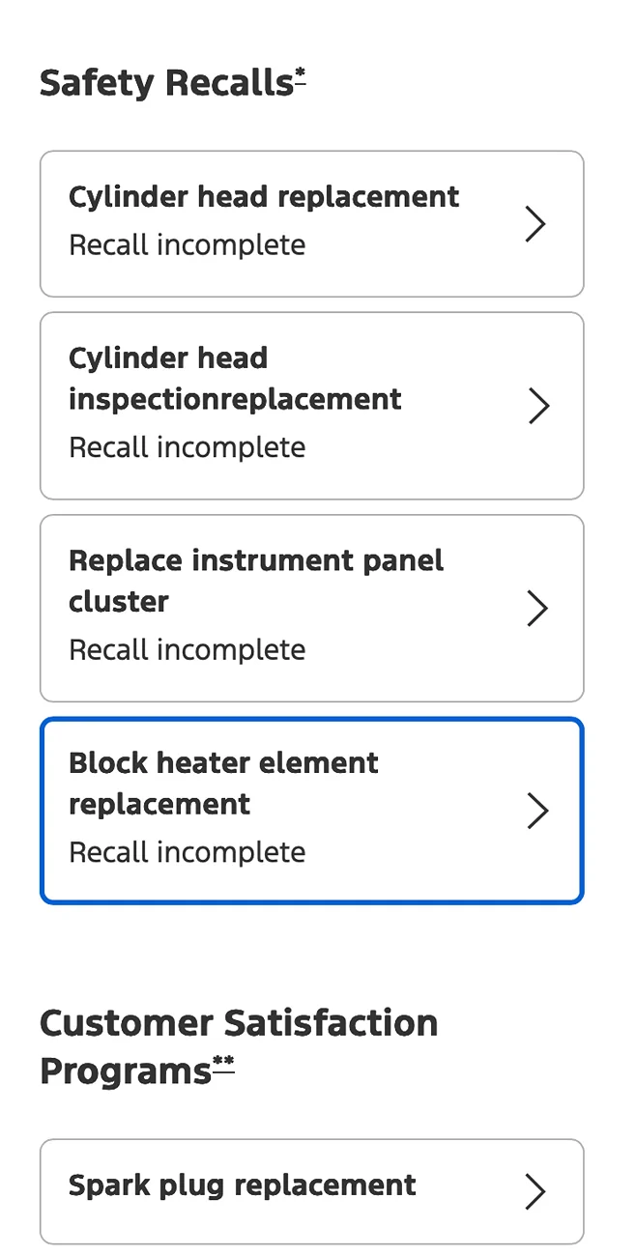View Block heater element replacement title
The width and height of the screenshot is (636, 1256).
coord(223,783)
